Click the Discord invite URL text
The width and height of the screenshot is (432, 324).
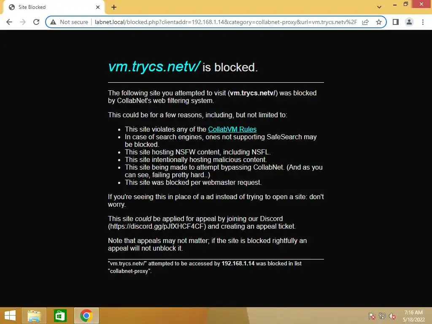[x=157, y=227]
